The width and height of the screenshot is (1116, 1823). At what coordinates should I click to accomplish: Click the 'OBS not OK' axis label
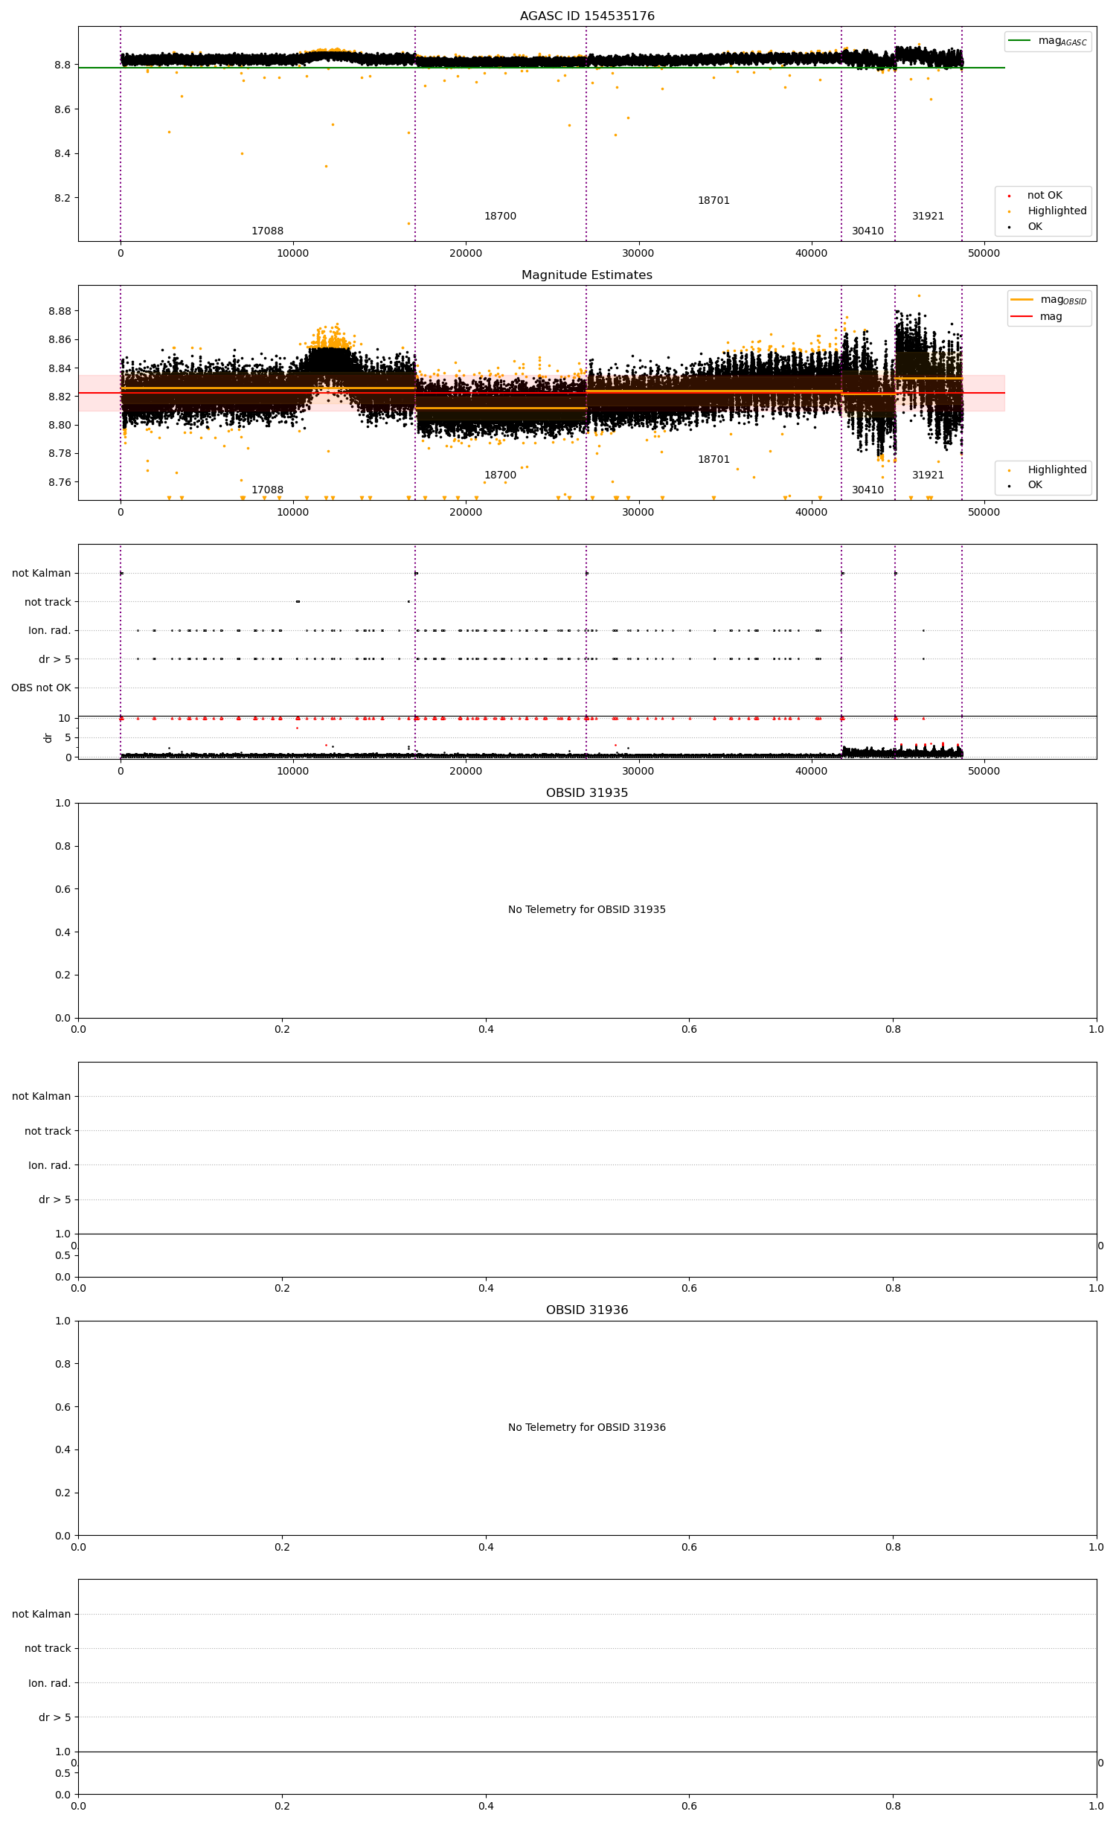(41, 688)
